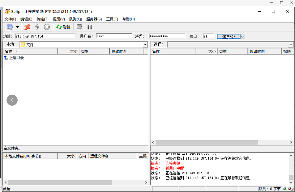This screenshot has width=295, height=192.
Task: Open the 服务器(S) menu
Action: (x=94, y=19)
